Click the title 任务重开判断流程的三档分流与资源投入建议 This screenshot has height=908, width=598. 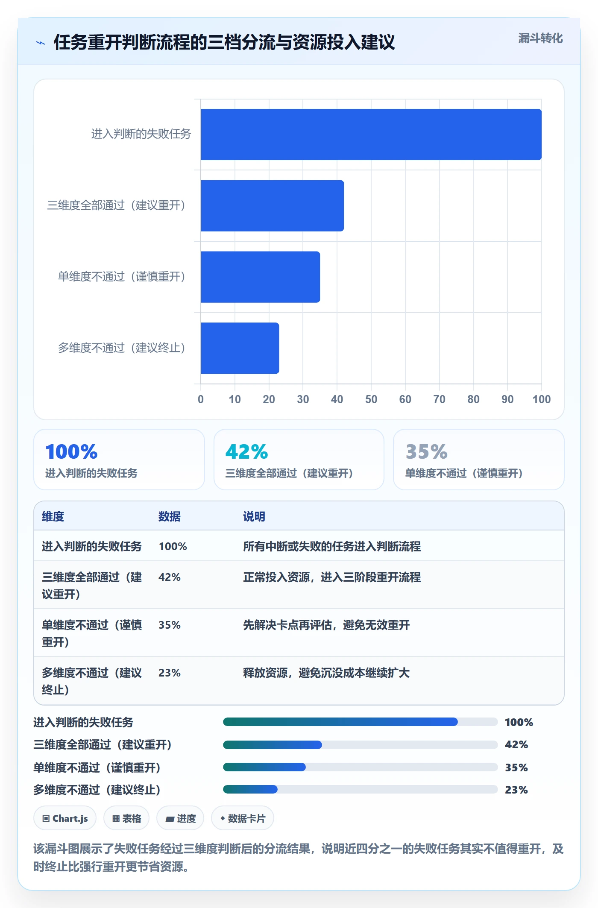pyautogui.click(x=224, y=42)
